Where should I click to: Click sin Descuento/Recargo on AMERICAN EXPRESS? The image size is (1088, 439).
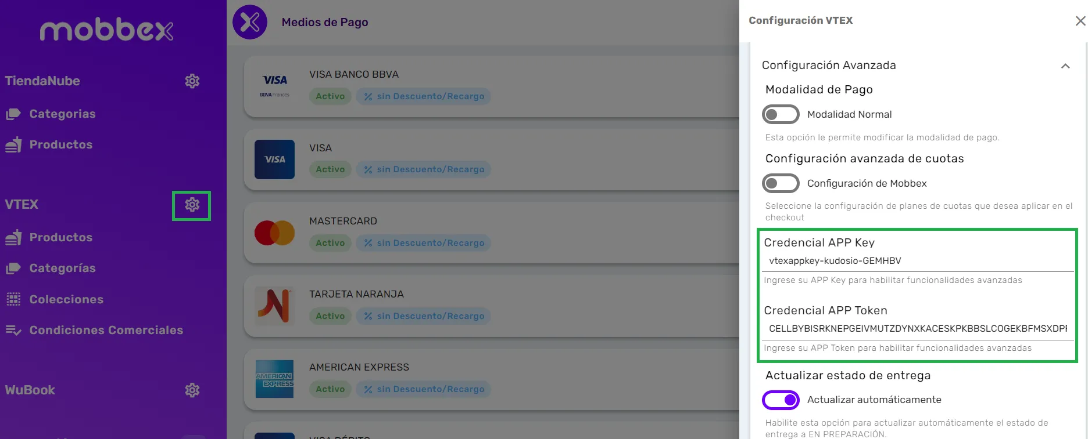(x=424, y=389)
